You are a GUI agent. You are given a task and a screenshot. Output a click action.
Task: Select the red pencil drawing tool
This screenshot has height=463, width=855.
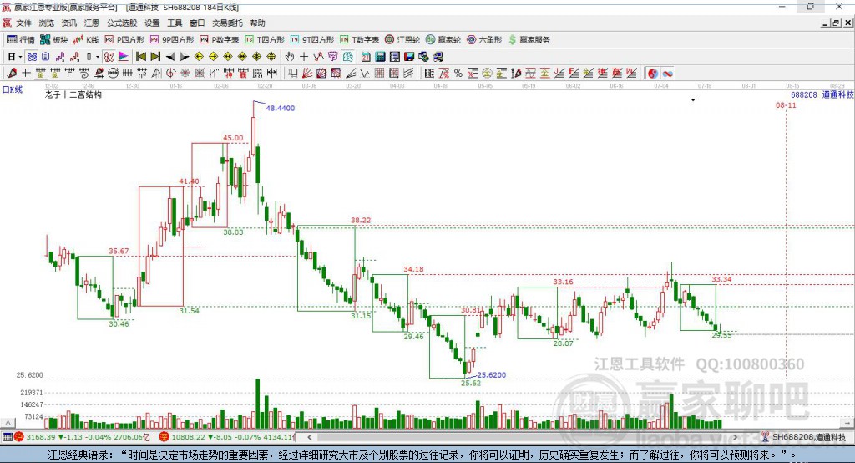[x=11, y=73]
